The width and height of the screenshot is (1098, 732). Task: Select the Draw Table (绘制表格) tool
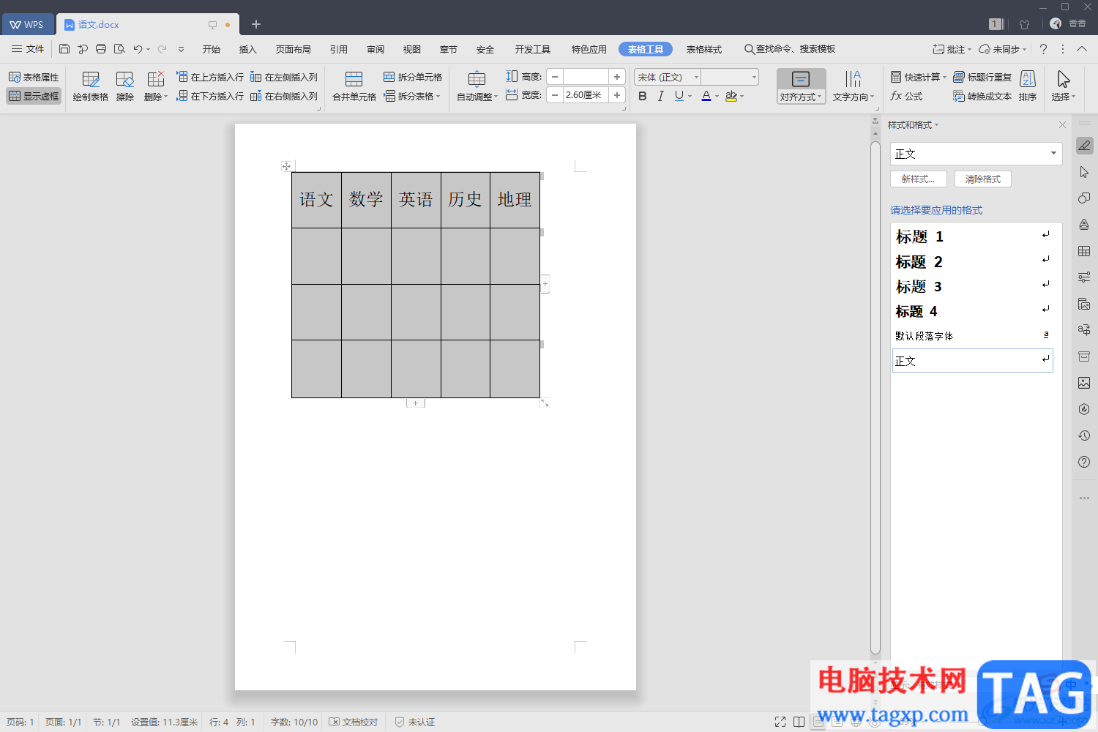click(91, 86)
